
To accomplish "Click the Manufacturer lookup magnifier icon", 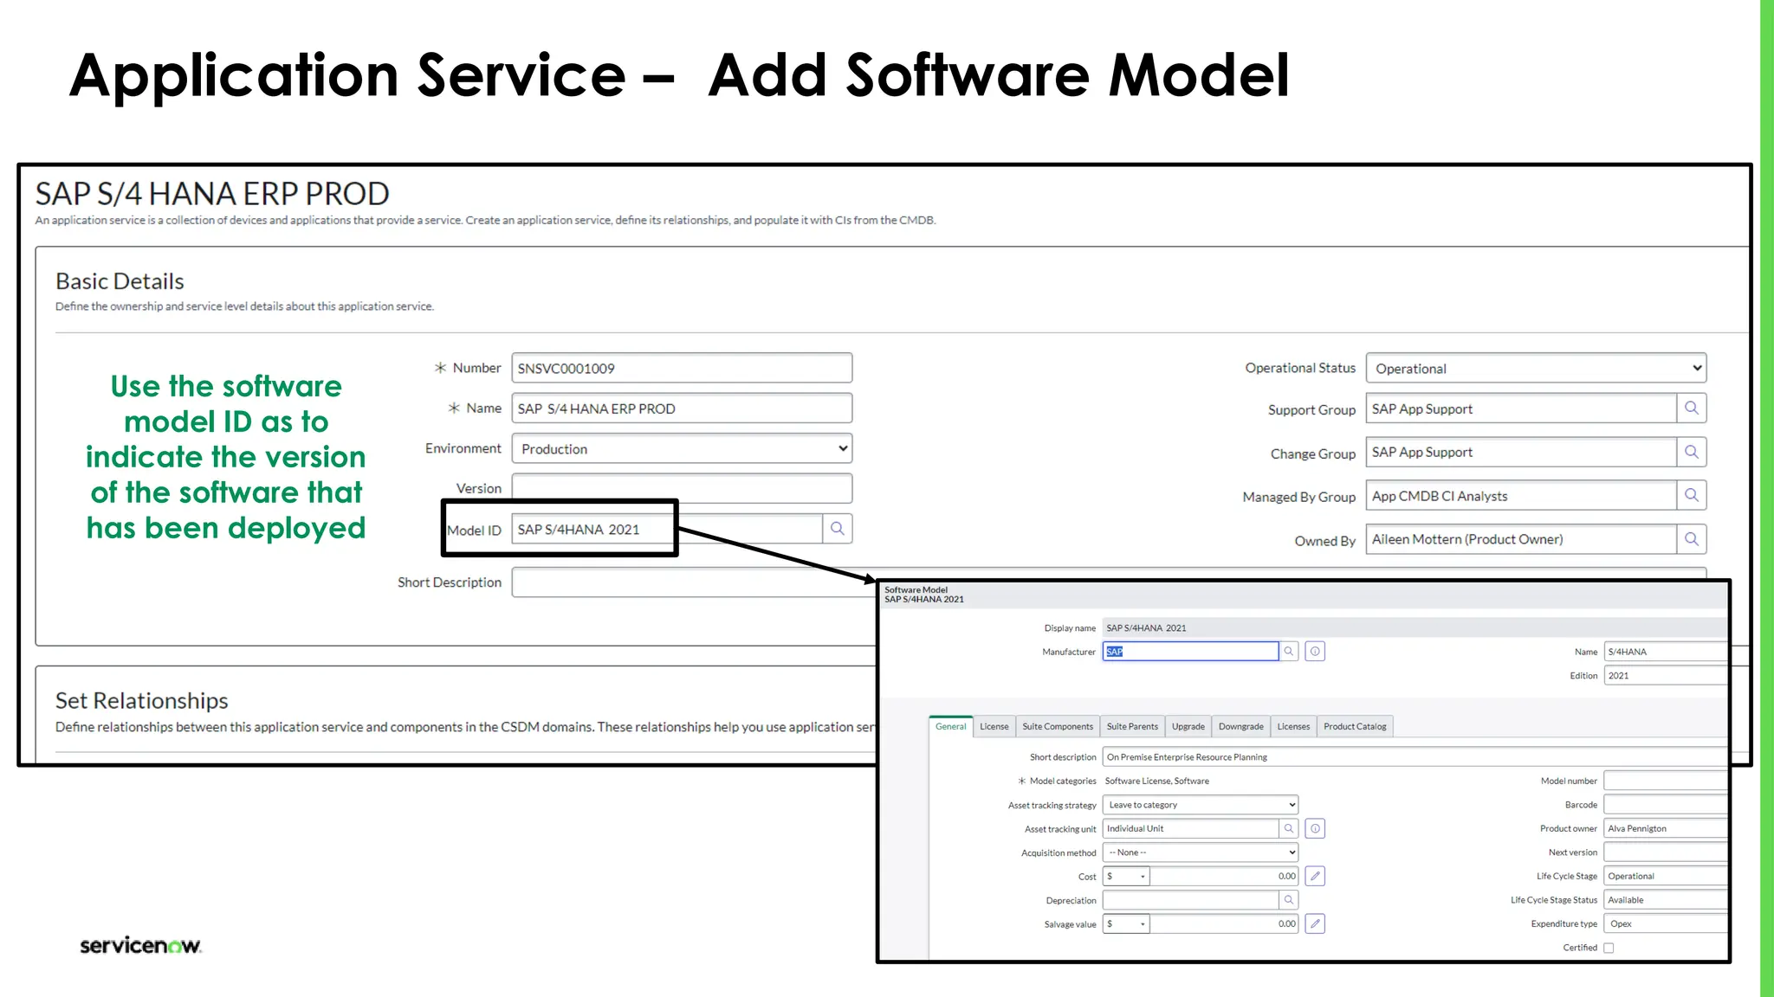I will click(x=1289, y=652).
